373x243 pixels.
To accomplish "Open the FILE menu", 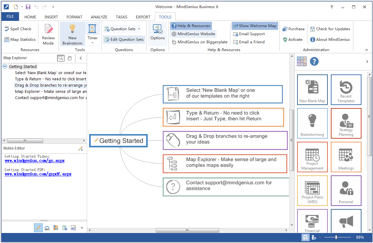I will (10, 17).
